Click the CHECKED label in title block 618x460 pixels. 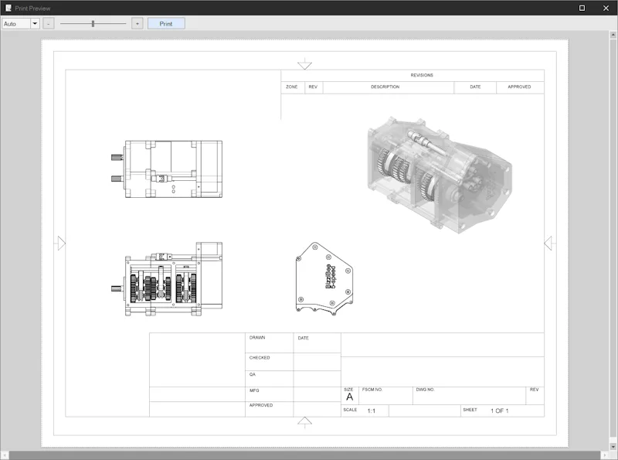[x=260, y=358]
